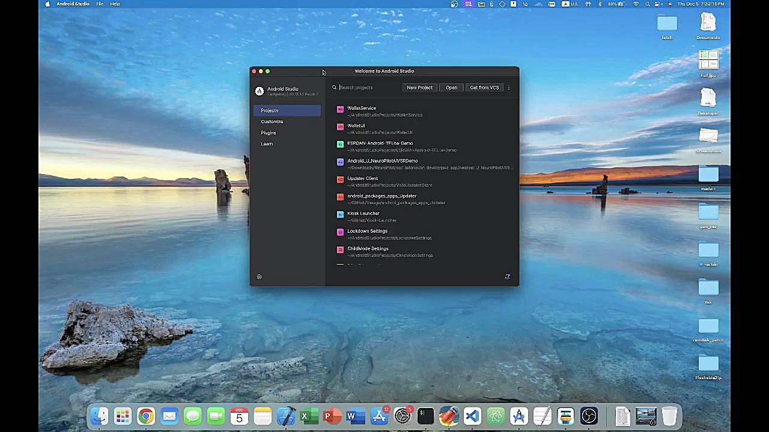Click Wi-Fi icon in menu bar
Image resolution: width=769 pixels, height=432 pixels.
[636, 4]
